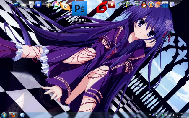Launch QQ penguin messenger icon

pos(144,4)
